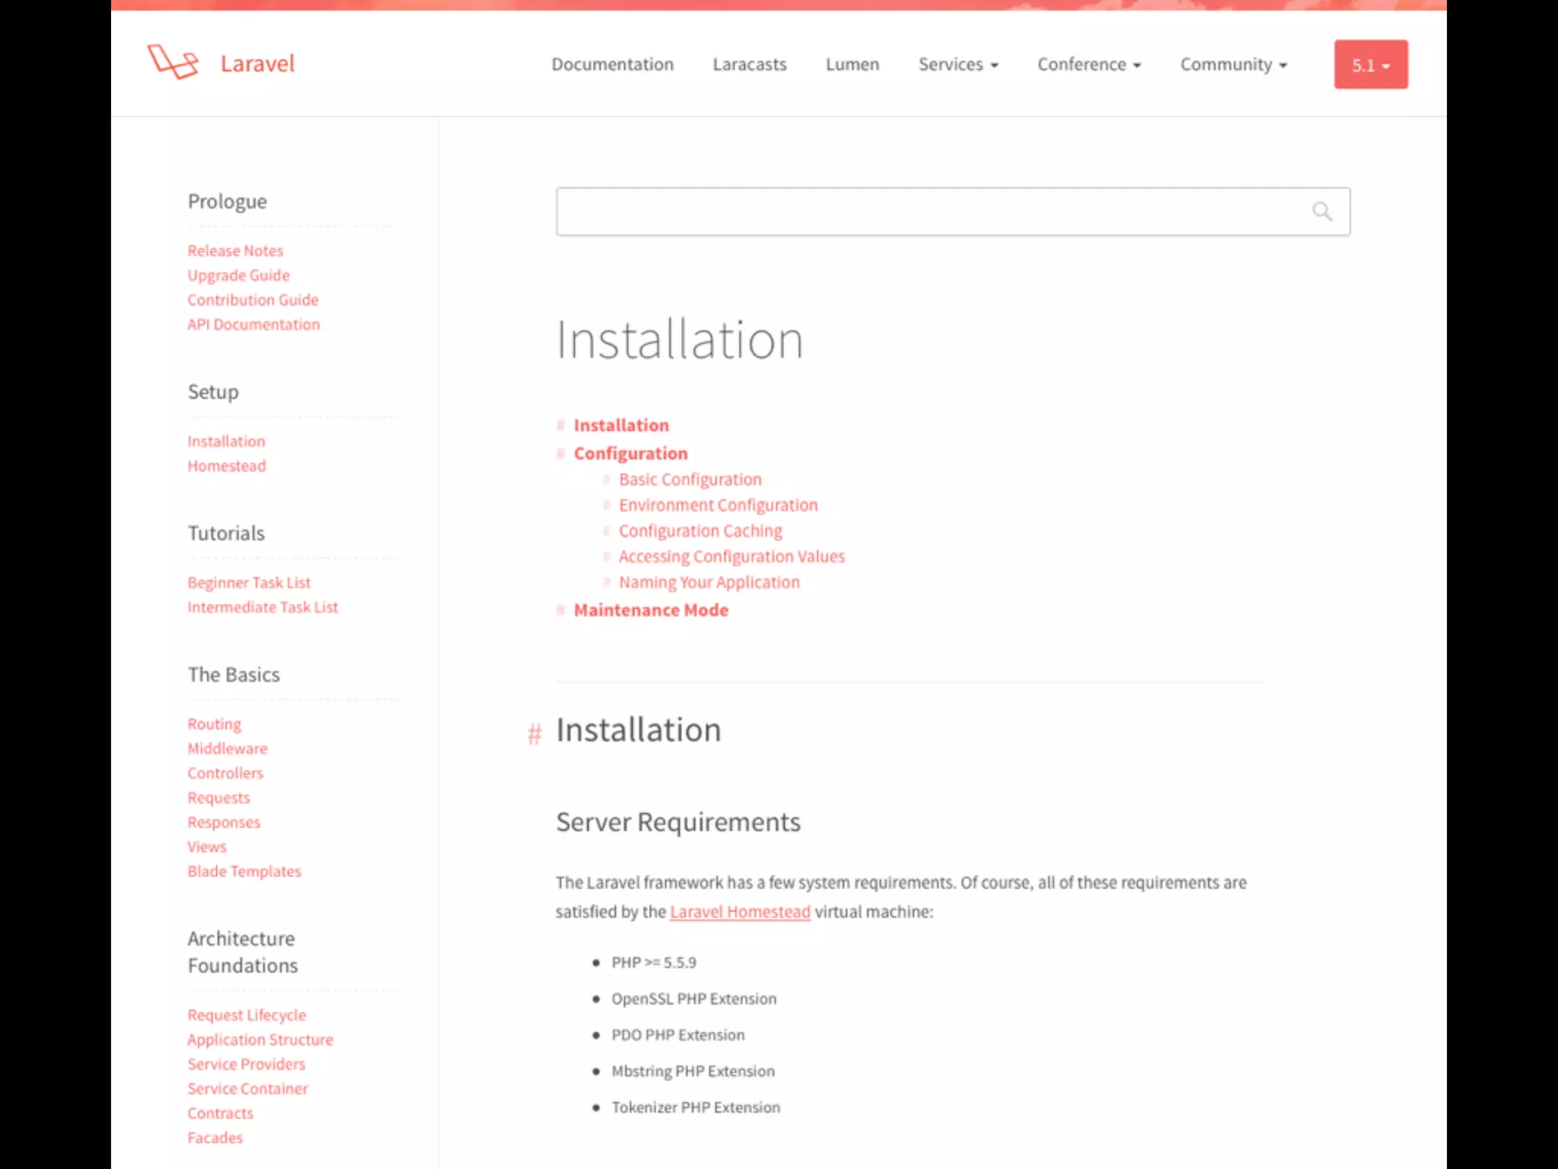Go to Laracasts in the top navigation
This screenshot has width=1558, height=1169.
pos(749,65)
